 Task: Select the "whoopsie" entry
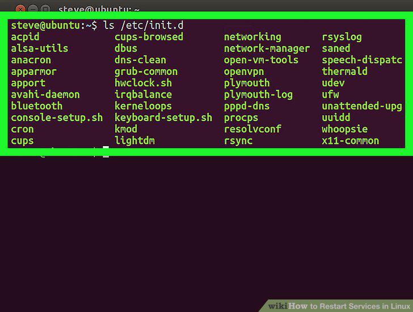tap(345, 130)
